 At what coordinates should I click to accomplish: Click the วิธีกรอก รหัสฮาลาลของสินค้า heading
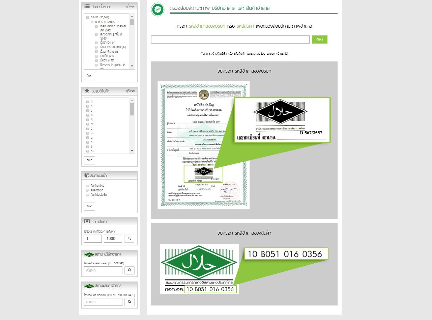(x=244, y=233)
